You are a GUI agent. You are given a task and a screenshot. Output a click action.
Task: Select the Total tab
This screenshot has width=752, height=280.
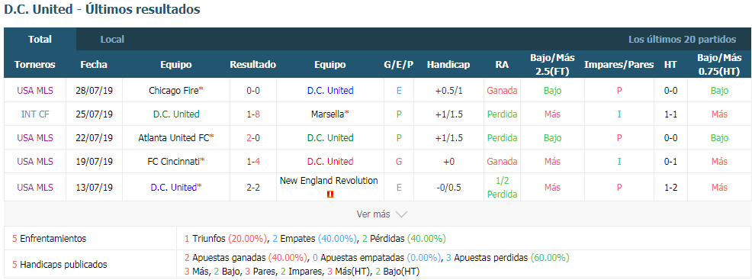40,40
